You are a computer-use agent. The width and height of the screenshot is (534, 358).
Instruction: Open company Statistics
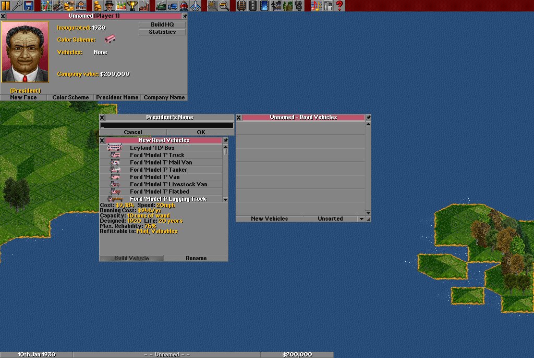pos(162,32)
